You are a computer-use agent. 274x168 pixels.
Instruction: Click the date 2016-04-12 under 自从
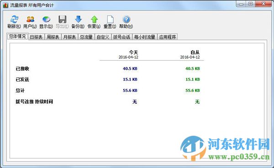(190, 57)
